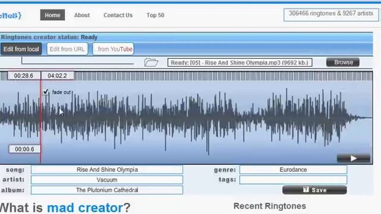Click the start time marker 00:28.6
The width and height of the screenshot is (381, 214).
[x=24, y=75]
